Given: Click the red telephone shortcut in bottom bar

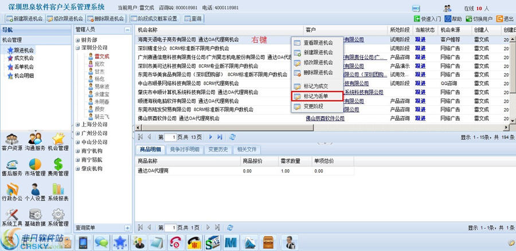Looking at the screenshot, I should (176, 243).
